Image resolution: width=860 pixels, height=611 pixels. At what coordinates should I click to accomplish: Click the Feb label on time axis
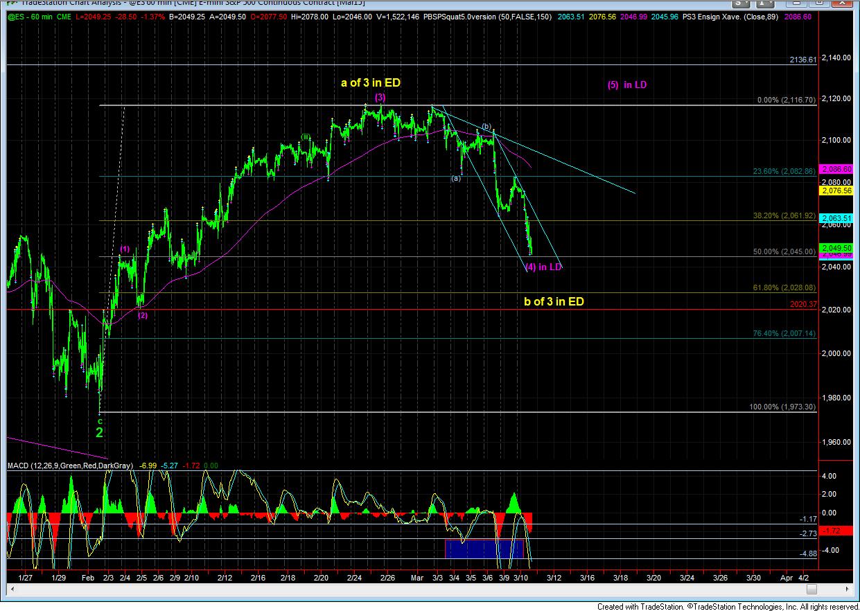88,577
